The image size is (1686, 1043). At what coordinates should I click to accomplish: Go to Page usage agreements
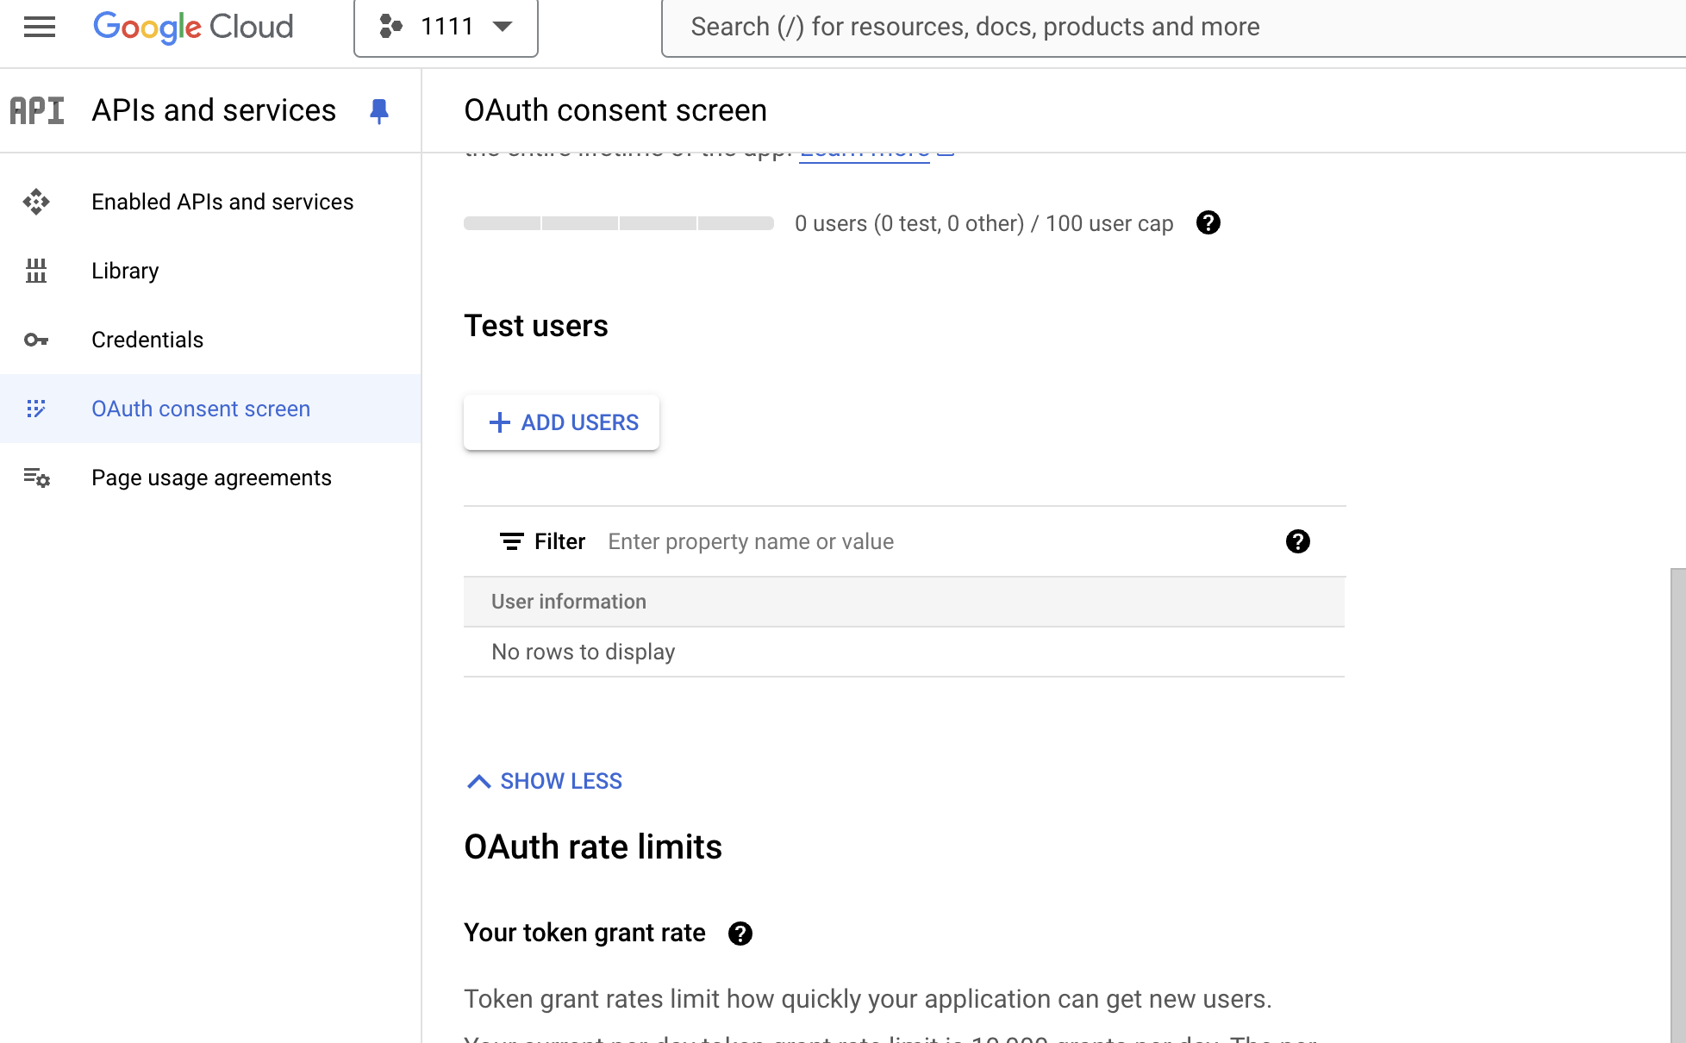tap(211, 478)
